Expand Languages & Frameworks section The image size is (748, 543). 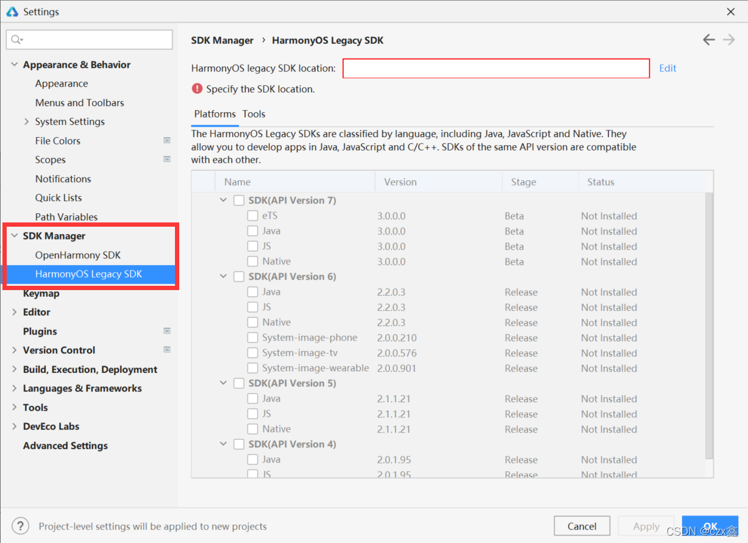click(x=15, y=388)
